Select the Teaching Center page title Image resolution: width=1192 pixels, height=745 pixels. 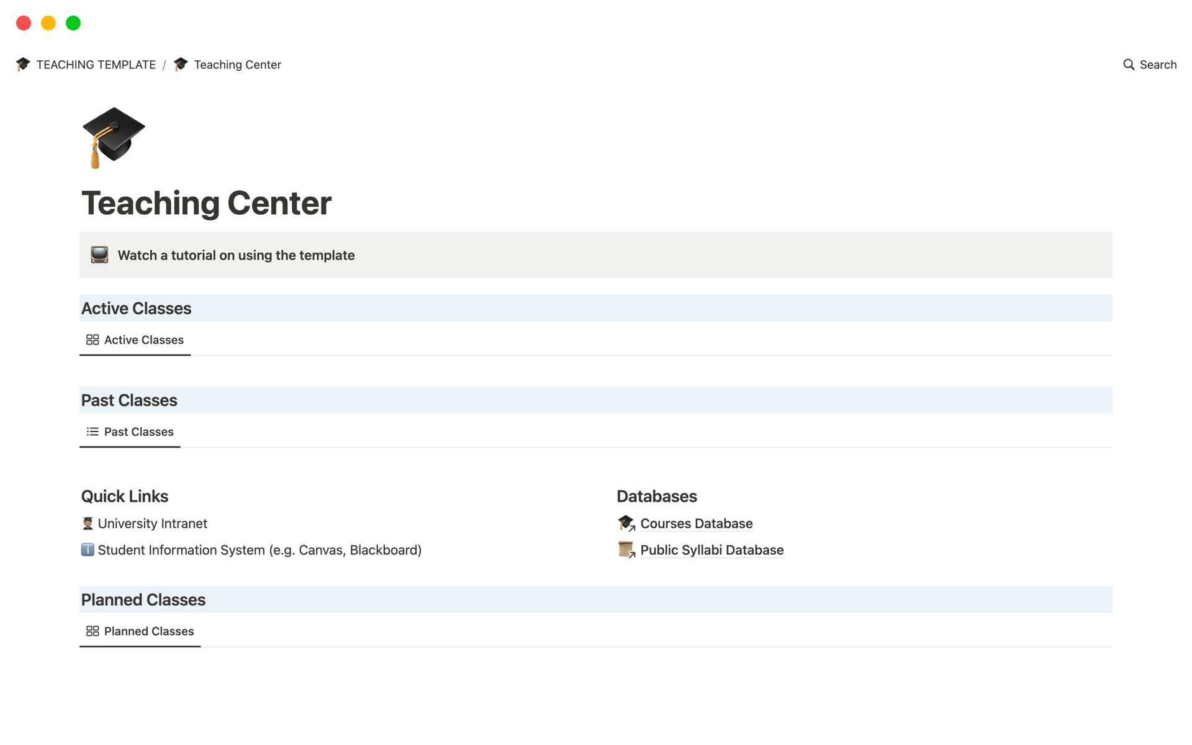[x=206, y=202]
